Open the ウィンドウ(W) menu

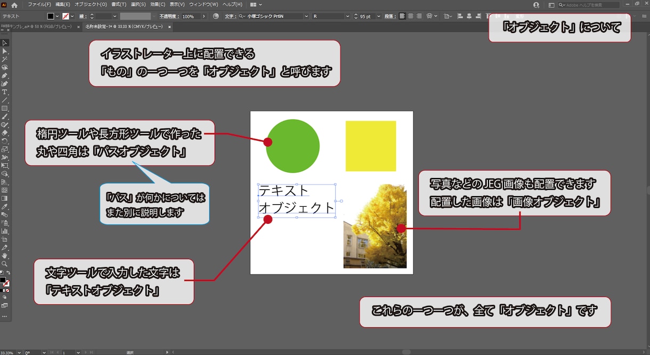(204, 4)
